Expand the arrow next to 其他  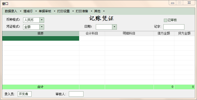(104, 11)
